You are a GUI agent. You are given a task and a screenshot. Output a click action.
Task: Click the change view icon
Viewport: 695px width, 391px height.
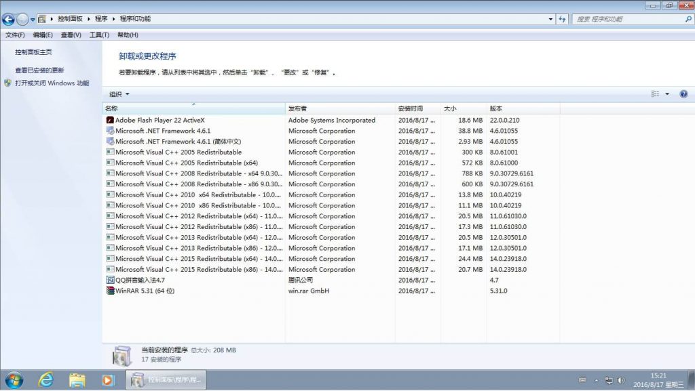[655, 94]
